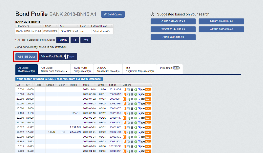263x153 pixels.
Task: Click the Build Quote button
Action: [113, 14]
